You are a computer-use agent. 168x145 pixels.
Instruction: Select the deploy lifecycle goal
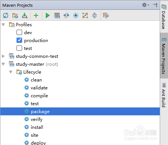pyautogui.click(x=38, y=143)
